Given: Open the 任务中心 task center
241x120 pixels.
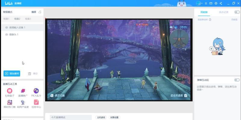Looking at the screenshot, I should 36,104.
